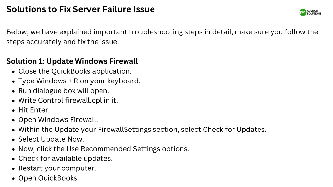
Task: Click 'Run dialogue box will open' line
Action: [x=63, y=91]
